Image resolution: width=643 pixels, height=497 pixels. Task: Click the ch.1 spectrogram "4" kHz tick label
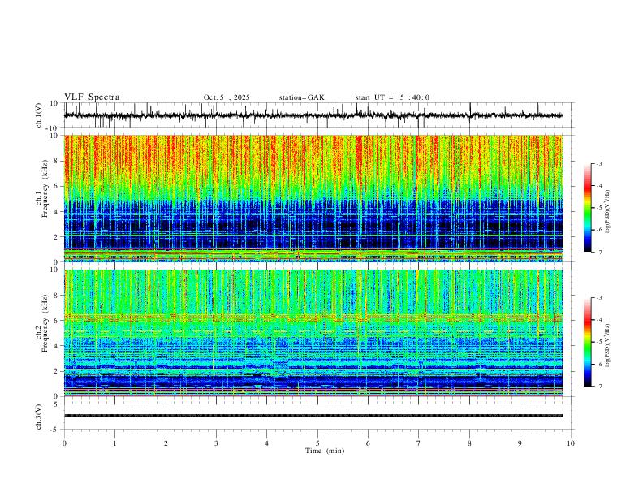pos(56,212)
